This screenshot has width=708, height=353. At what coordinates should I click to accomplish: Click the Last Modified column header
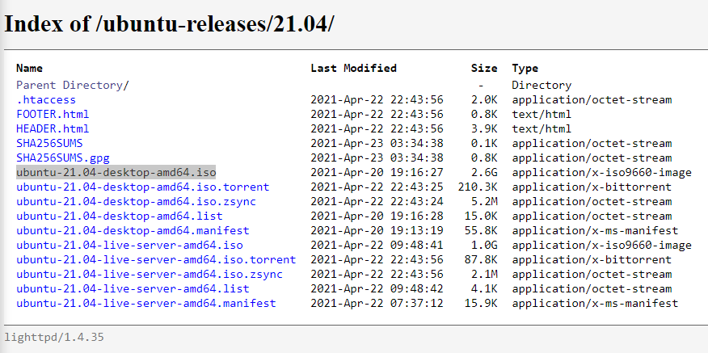353,68
